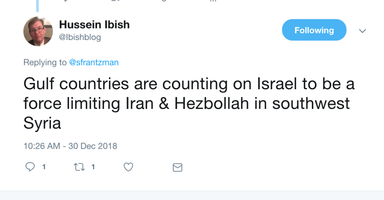This screenshot has height=200, width=384.
Task: Open Hussein Ibish's profile photo
Action: [x=38, y=32]
